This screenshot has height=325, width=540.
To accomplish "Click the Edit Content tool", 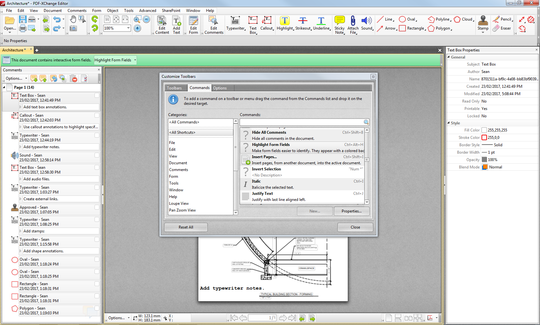I will coord(162,25).
